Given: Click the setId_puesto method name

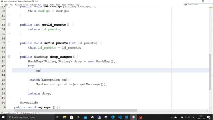Looking at the screenshot, I should click(x=56, y=43).
